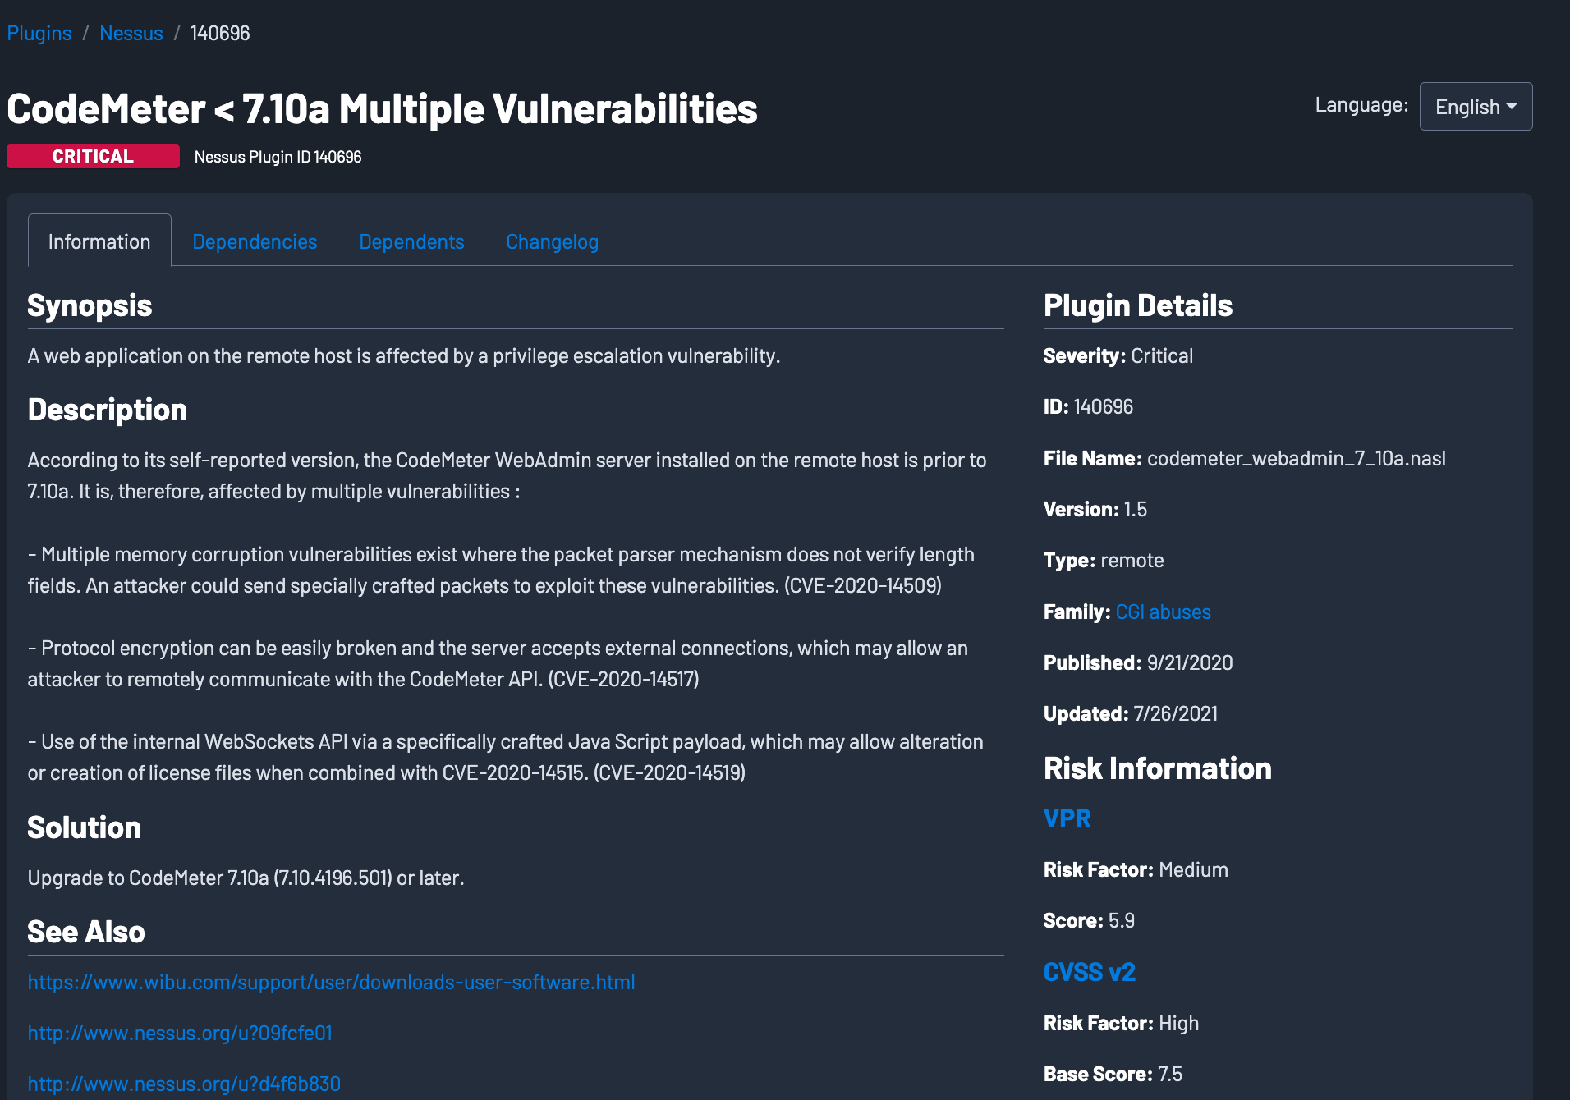Click the CVE-2020-14509 description paragraph
This screenshot has width=1570, height=1100.
[501, 570]
